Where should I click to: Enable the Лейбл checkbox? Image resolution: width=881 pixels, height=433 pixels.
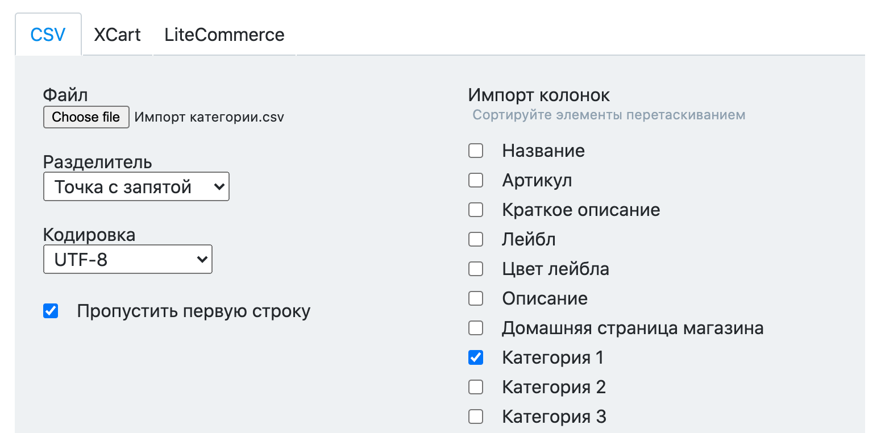[476, 239]
